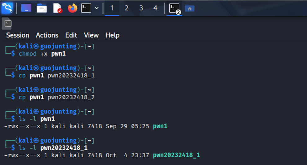Open the Help menu

pos(112,35)
